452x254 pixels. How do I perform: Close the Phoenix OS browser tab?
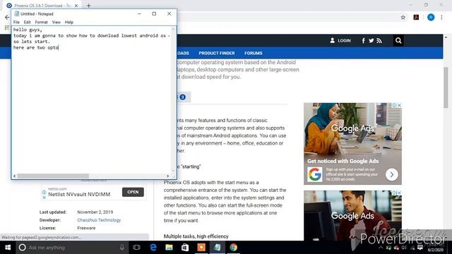click(x=76, y=6)
